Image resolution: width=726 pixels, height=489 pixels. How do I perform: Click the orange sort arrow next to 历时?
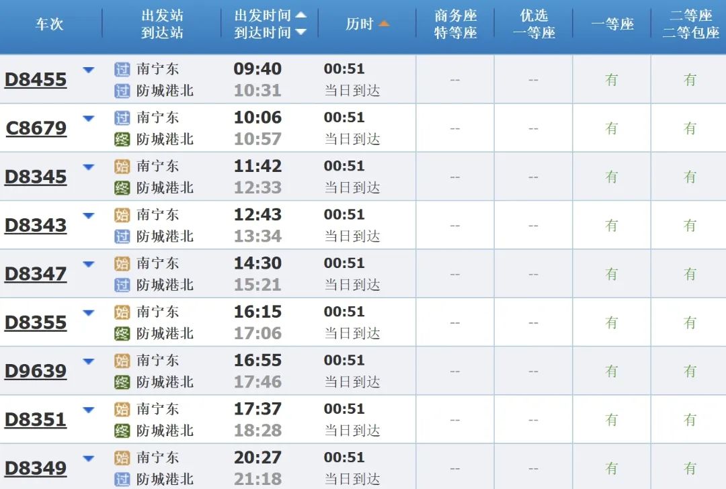[383, 24]
